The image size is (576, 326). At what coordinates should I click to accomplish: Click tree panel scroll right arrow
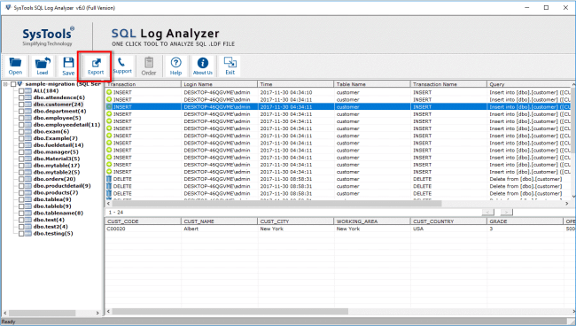coord(97,313)
